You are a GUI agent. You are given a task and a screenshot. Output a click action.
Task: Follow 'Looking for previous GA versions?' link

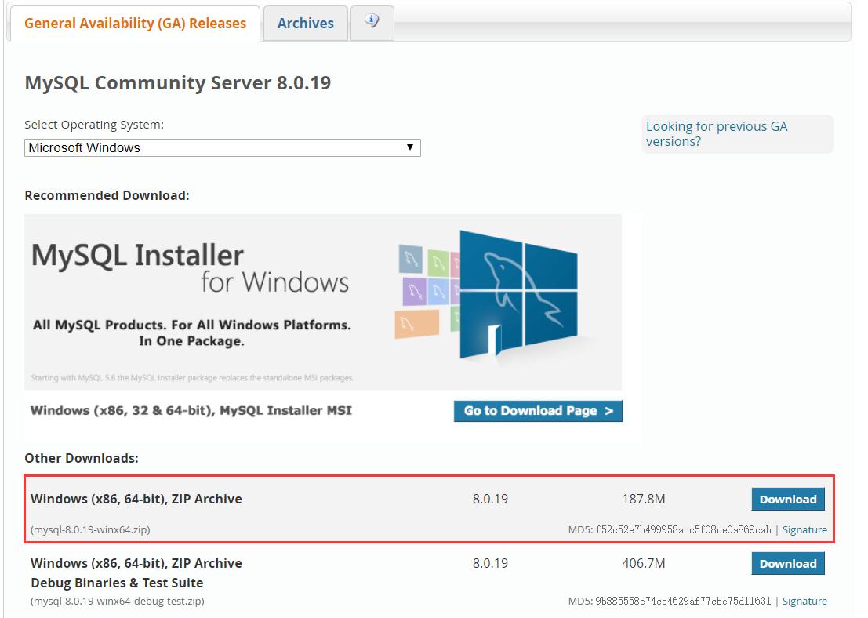[716, 134]
